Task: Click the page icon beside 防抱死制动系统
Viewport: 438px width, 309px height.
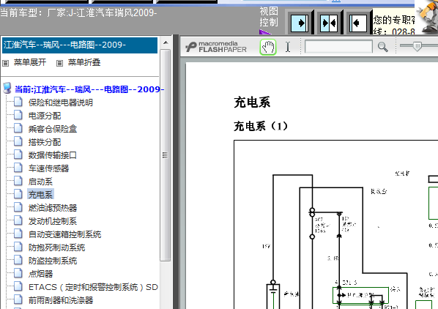Action: (x=18, y=247)
